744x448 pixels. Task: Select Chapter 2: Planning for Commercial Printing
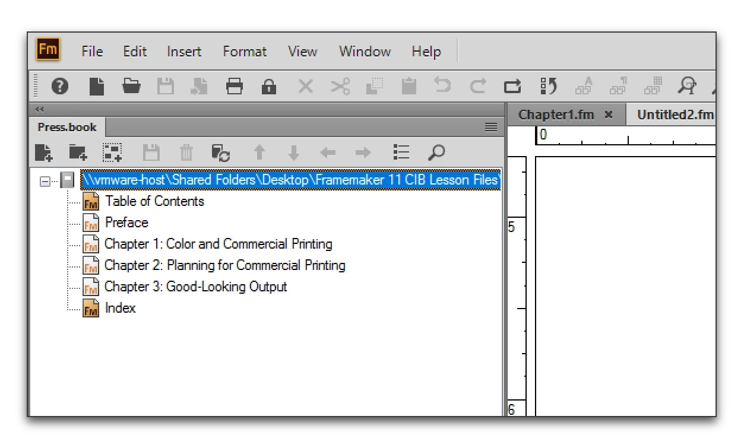[225, 265]
